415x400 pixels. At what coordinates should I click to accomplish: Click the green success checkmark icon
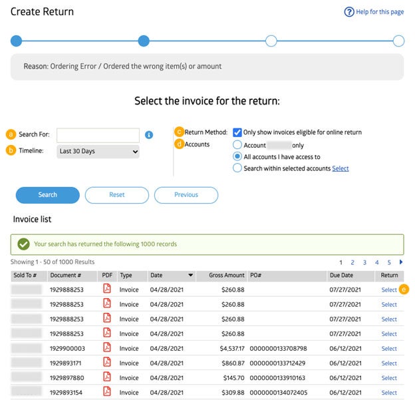(23, 244)
